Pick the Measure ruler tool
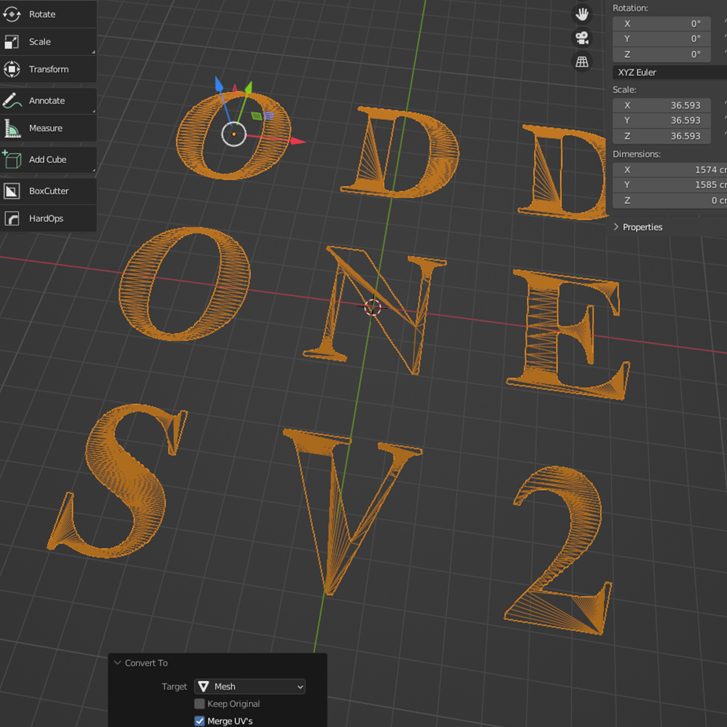This screenshot has height=727, width=727. 48,128
